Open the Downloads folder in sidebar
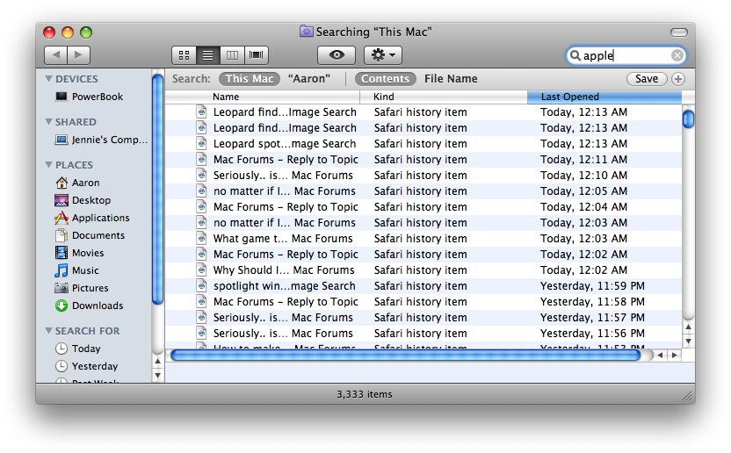The image size is (731, 453). click(x=89, y=306)
